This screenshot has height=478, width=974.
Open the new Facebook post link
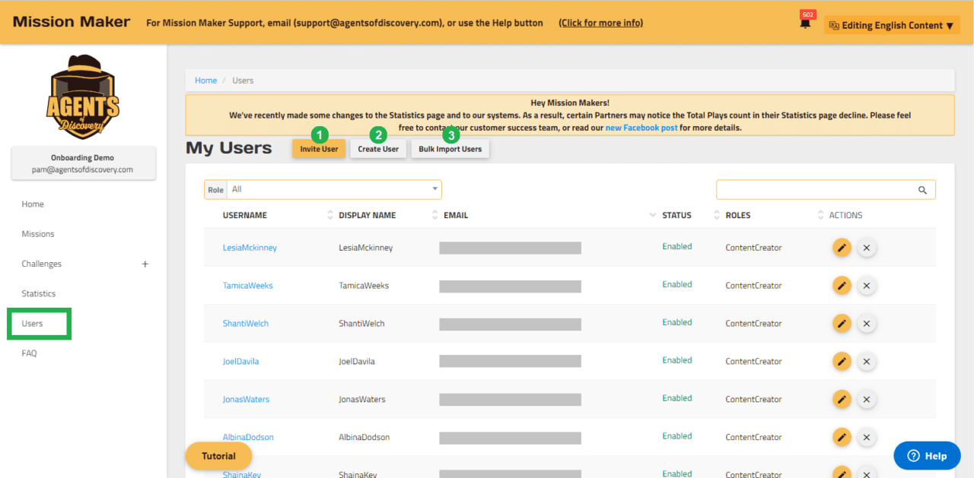(641, 128)
